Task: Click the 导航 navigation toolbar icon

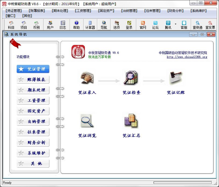Action: (x=104, y=25)
